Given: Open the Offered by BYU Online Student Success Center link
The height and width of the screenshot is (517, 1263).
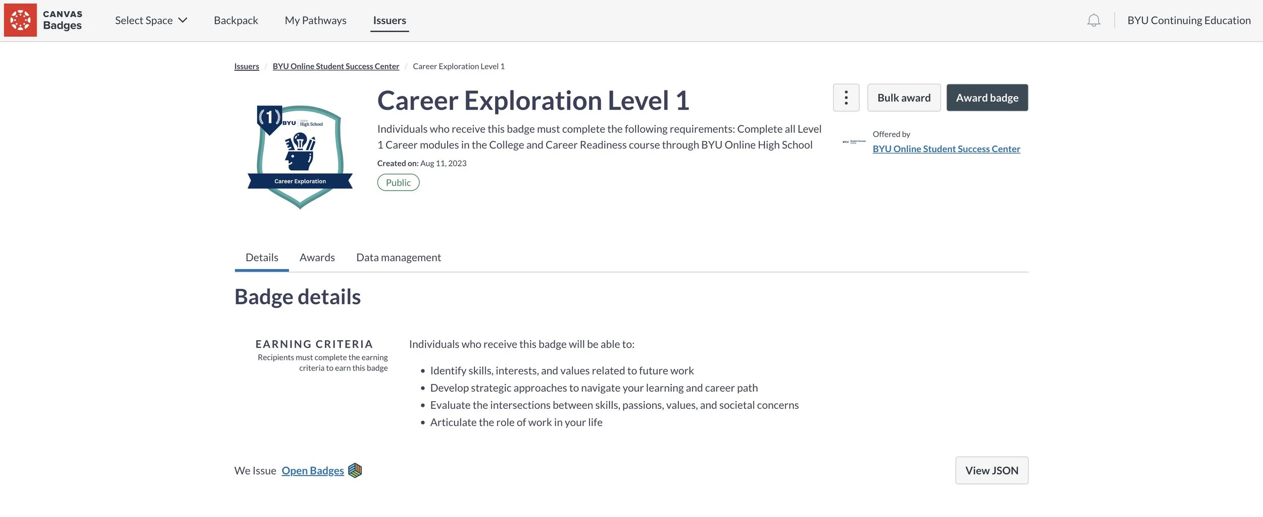Looking at the screenshot, I should pyautogui.click(x=946, y=149).
